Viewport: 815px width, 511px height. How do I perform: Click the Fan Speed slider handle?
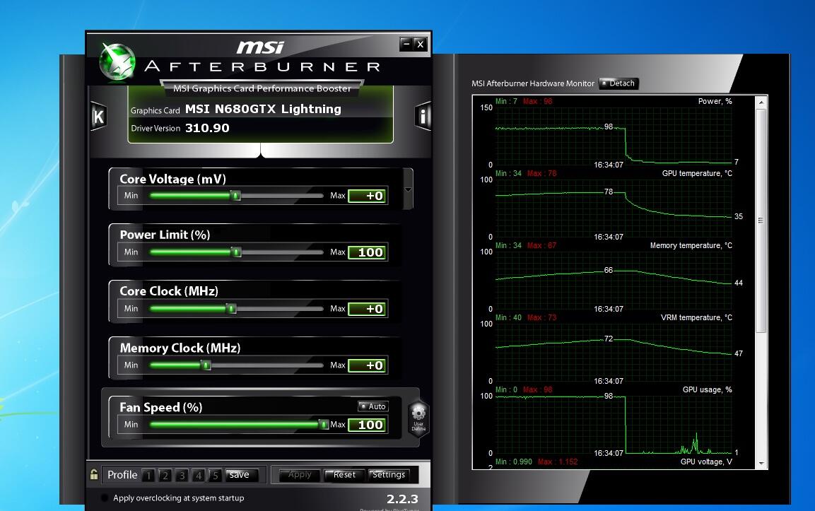point(324,425)
